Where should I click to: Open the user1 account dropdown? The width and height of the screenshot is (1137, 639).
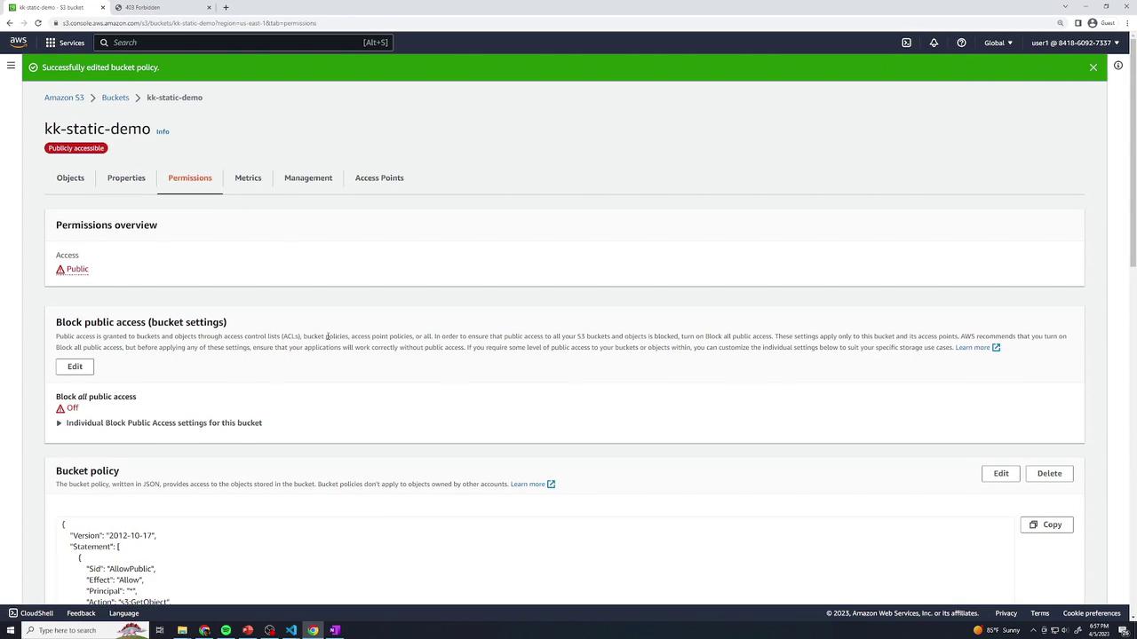1075,43
